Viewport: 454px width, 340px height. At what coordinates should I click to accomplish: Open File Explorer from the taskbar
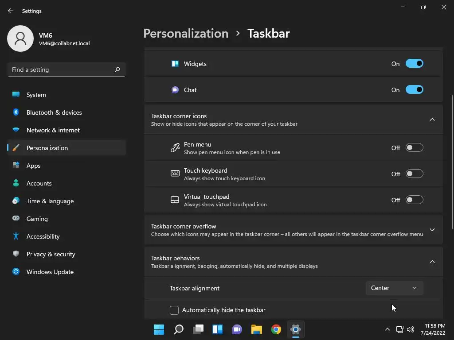pyautogui.click(x=256, y=329)
